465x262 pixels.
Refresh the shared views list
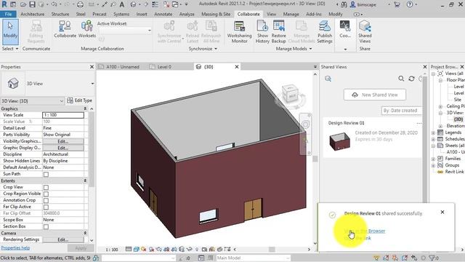411,79
